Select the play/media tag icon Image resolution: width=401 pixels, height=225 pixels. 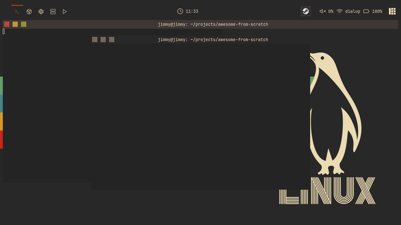pos(65,12)
